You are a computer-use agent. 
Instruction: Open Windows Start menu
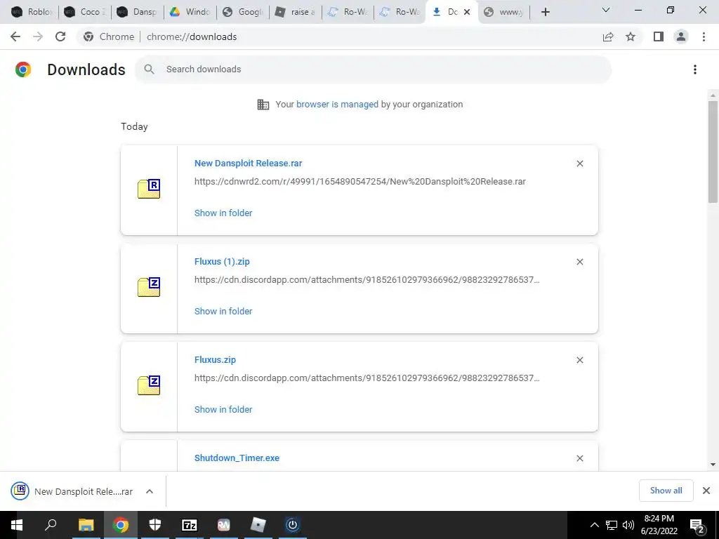(17, 525)
